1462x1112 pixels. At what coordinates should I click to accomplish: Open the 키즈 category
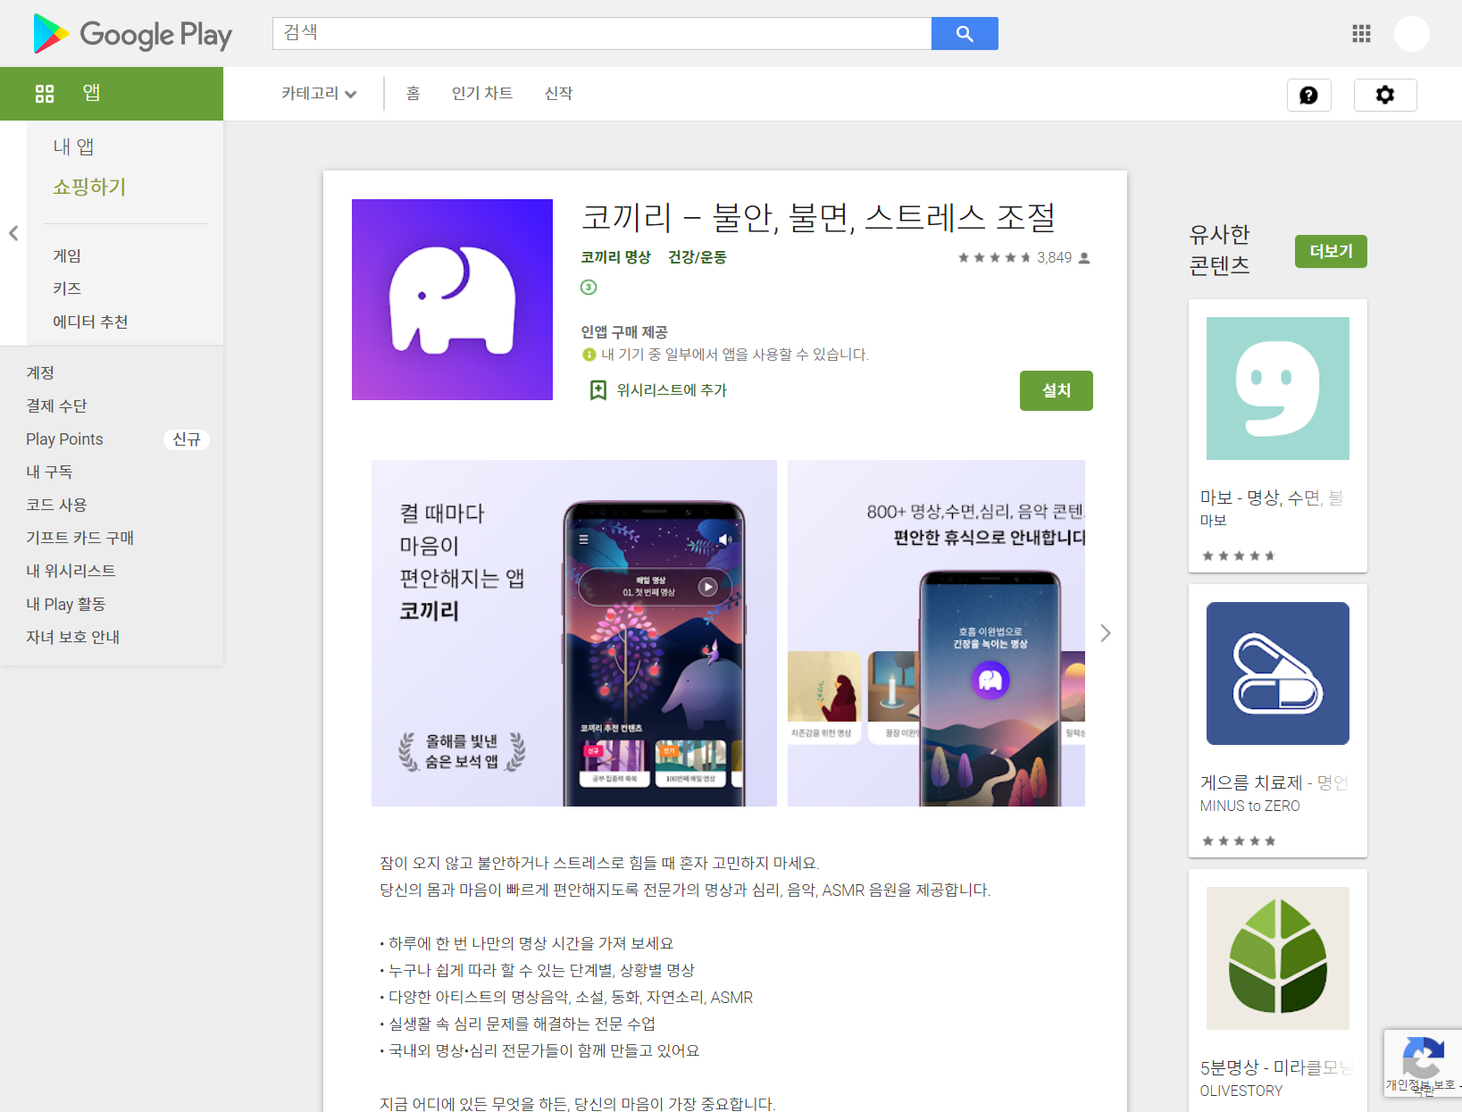[x=67, y=288]
